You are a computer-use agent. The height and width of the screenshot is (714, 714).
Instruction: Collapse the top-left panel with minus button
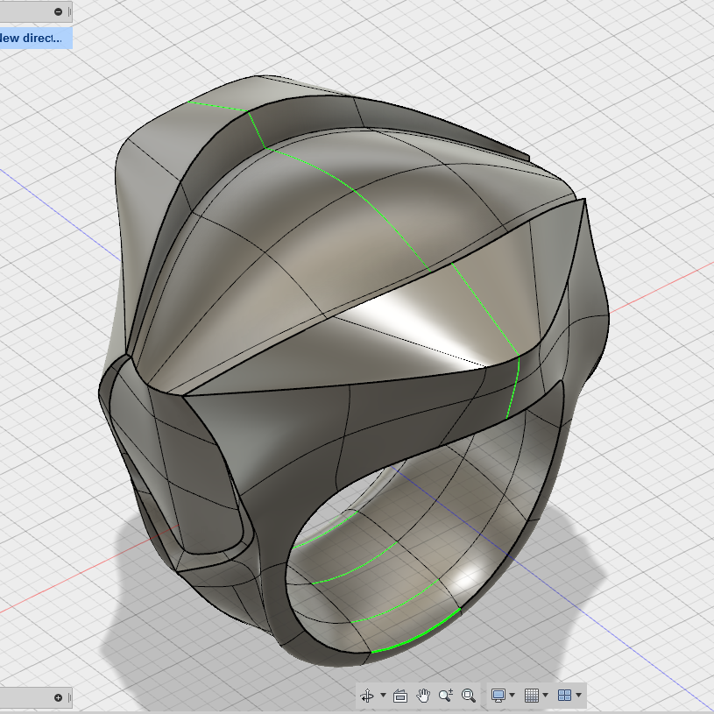pyautogui.click(x=59, y=12)
